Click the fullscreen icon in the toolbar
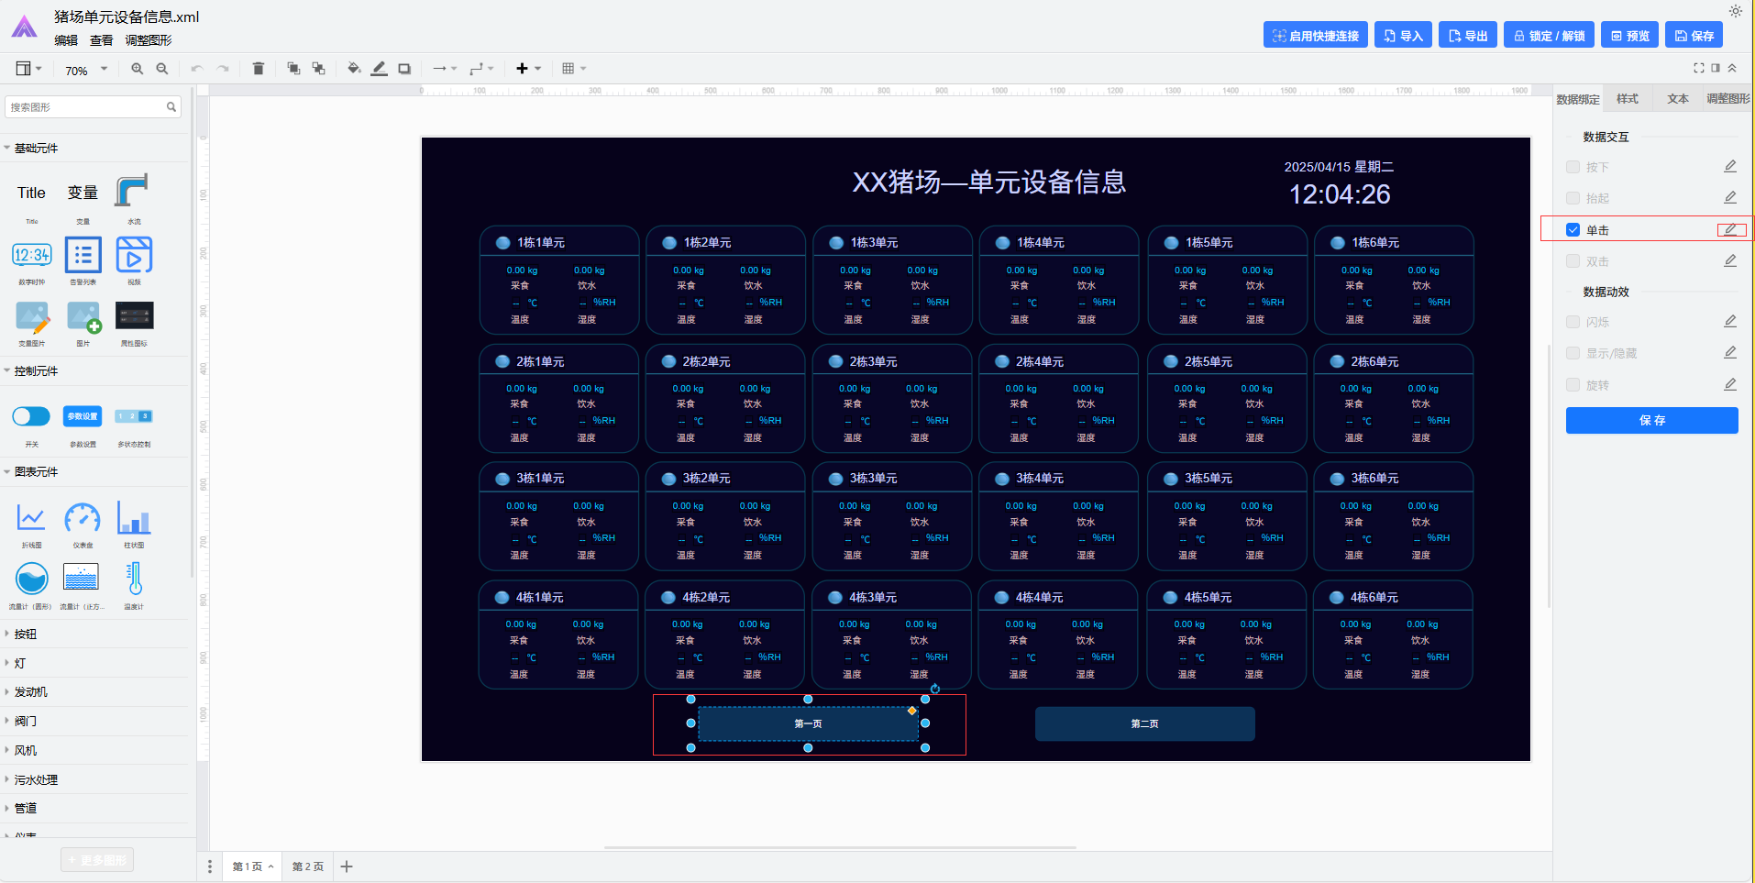Screen dimensions: 1755x883 (x=1698, y=68)
